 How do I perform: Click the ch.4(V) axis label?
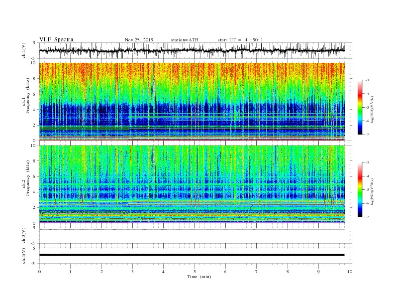[24, 256]
